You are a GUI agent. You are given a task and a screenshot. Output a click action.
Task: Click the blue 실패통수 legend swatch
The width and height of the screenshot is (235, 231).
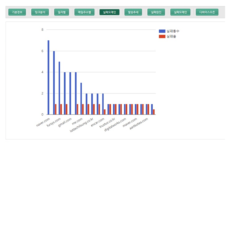click(x=162, y=31)
